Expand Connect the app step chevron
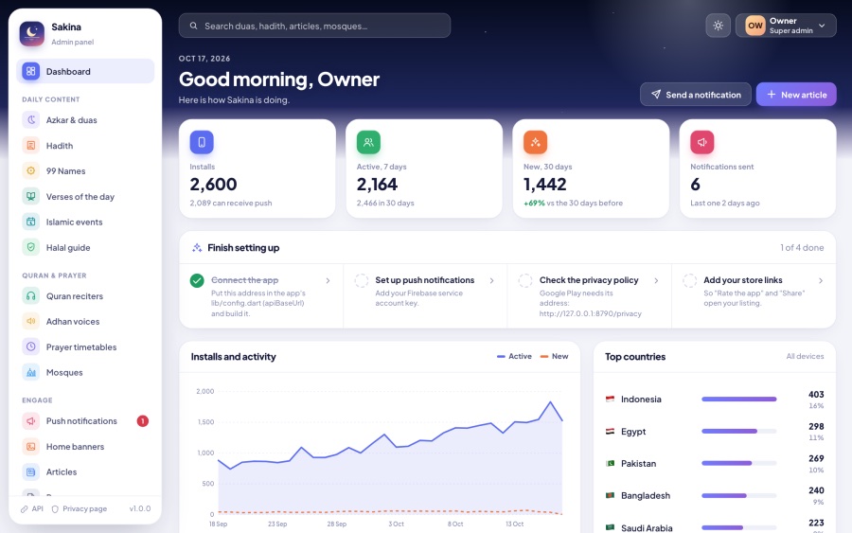Screen dimensions: 852x533 (328, 281)
